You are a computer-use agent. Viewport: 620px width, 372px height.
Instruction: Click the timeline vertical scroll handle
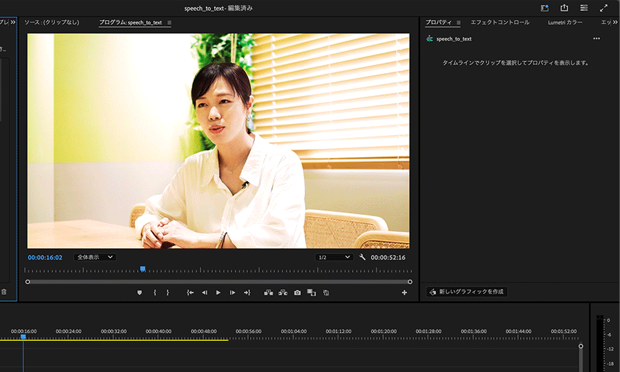click(x=581, y=347)
